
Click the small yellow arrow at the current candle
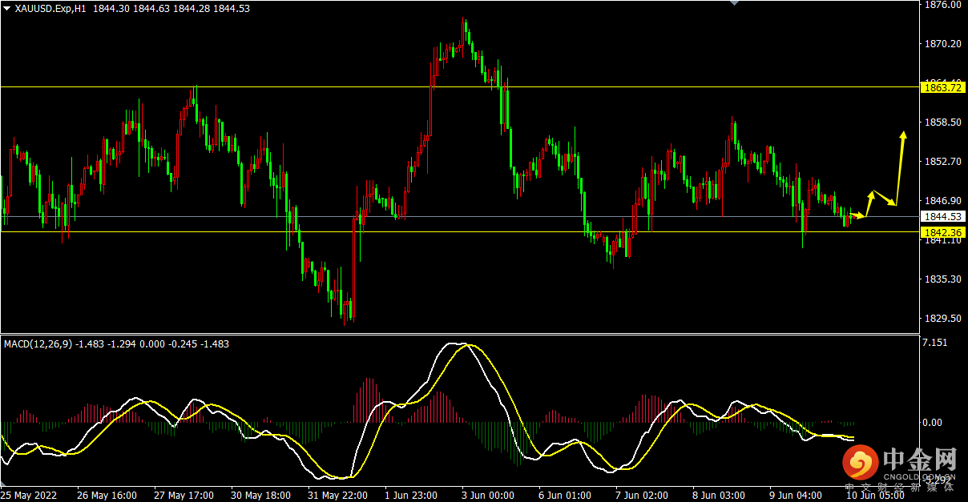tap(859, 215)
